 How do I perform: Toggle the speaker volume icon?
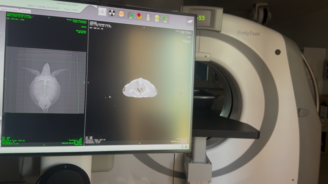186,147
